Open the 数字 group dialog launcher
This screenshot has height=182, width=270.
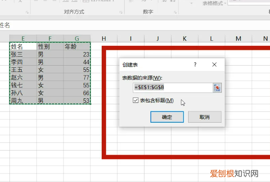pyautogui.click(x=175, y=12)
